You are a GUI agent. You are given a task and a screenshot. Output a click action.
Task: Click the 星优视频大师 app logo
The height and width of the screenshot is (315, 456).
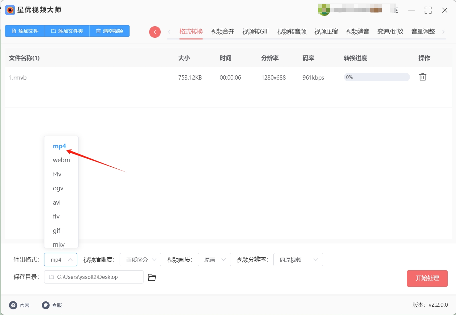(x=10, y=10)
